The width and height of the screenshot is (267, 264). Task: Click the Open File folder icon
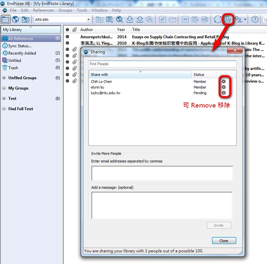[x=173, y=20]
